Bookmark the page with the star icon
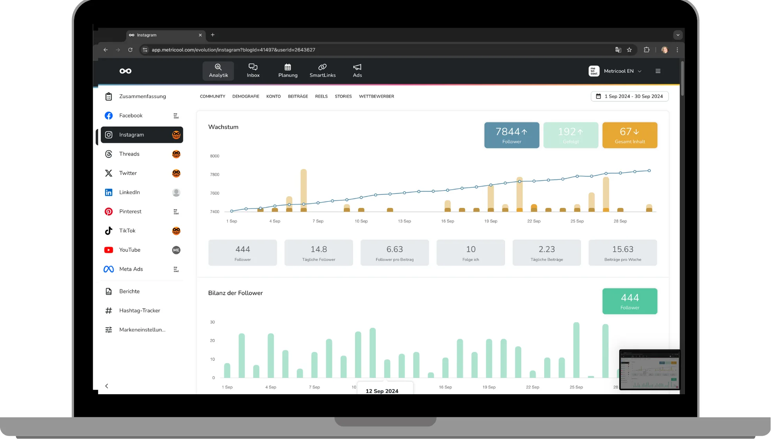 [x=629, y=50]
